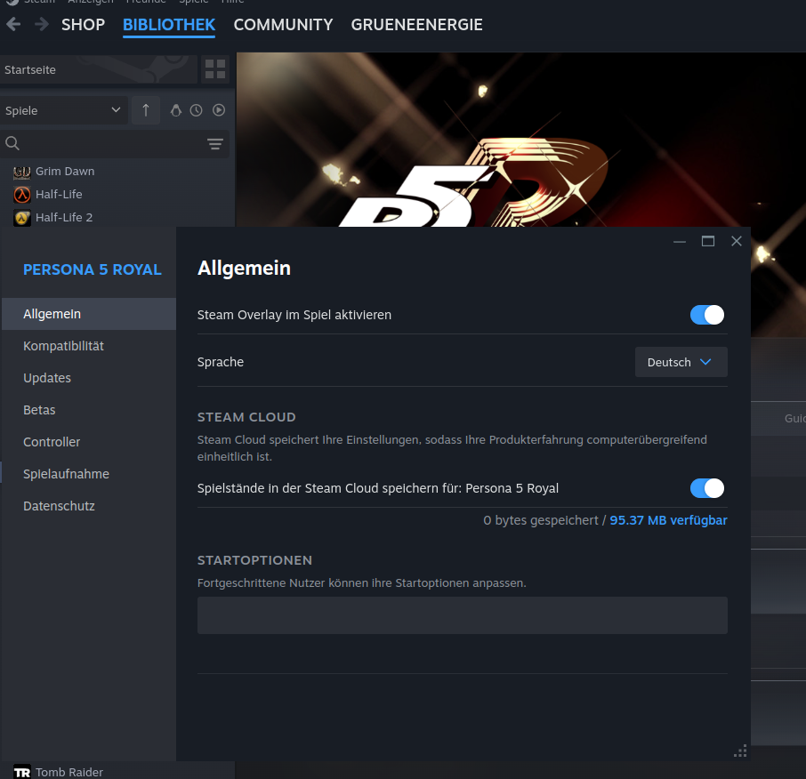Click the Persona 5 Royal hero banner
The height and width of the screenshot is (779, 806).
[x=520, y=140]
